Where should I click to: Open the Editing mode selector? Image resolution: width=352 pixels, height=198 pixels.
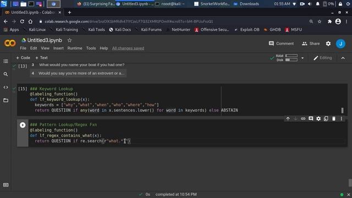323,58
